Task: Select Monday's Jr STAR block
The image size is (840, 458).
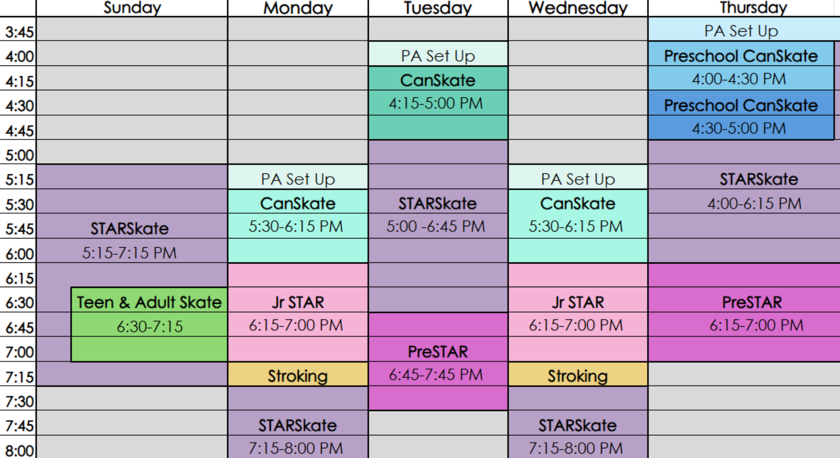Action: point(298,313)
